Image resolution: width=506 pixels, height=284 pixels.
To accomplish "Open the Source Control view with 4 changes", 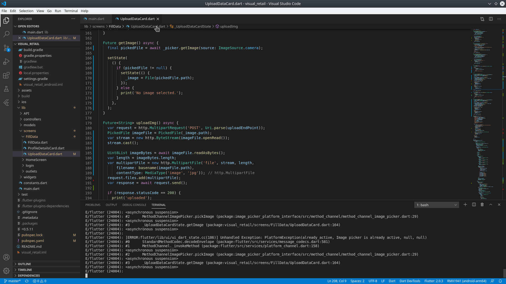I will [6, 48].
